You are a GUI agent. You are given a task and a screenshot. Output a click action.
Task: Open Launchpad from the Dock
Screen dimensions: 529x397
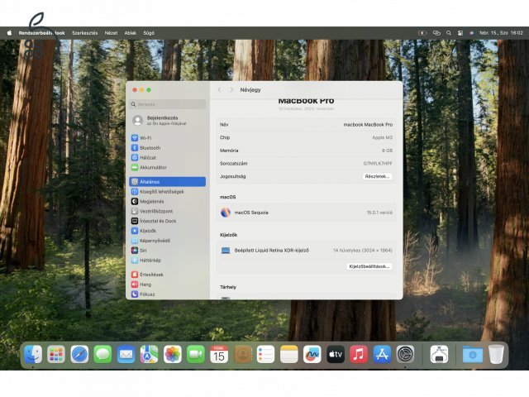coord(56,355)
